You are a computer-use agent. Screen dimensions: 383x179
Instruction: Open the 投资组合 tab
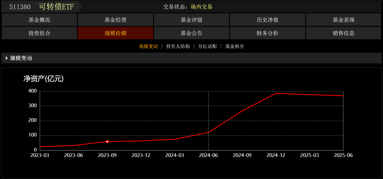(x=39, y=33)
